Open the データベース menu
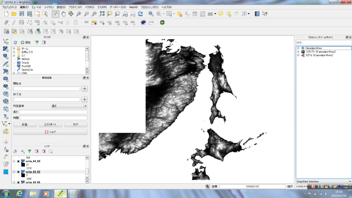This screenshot has height=198, width=352. pyautogui.click(x=117, y=7)
